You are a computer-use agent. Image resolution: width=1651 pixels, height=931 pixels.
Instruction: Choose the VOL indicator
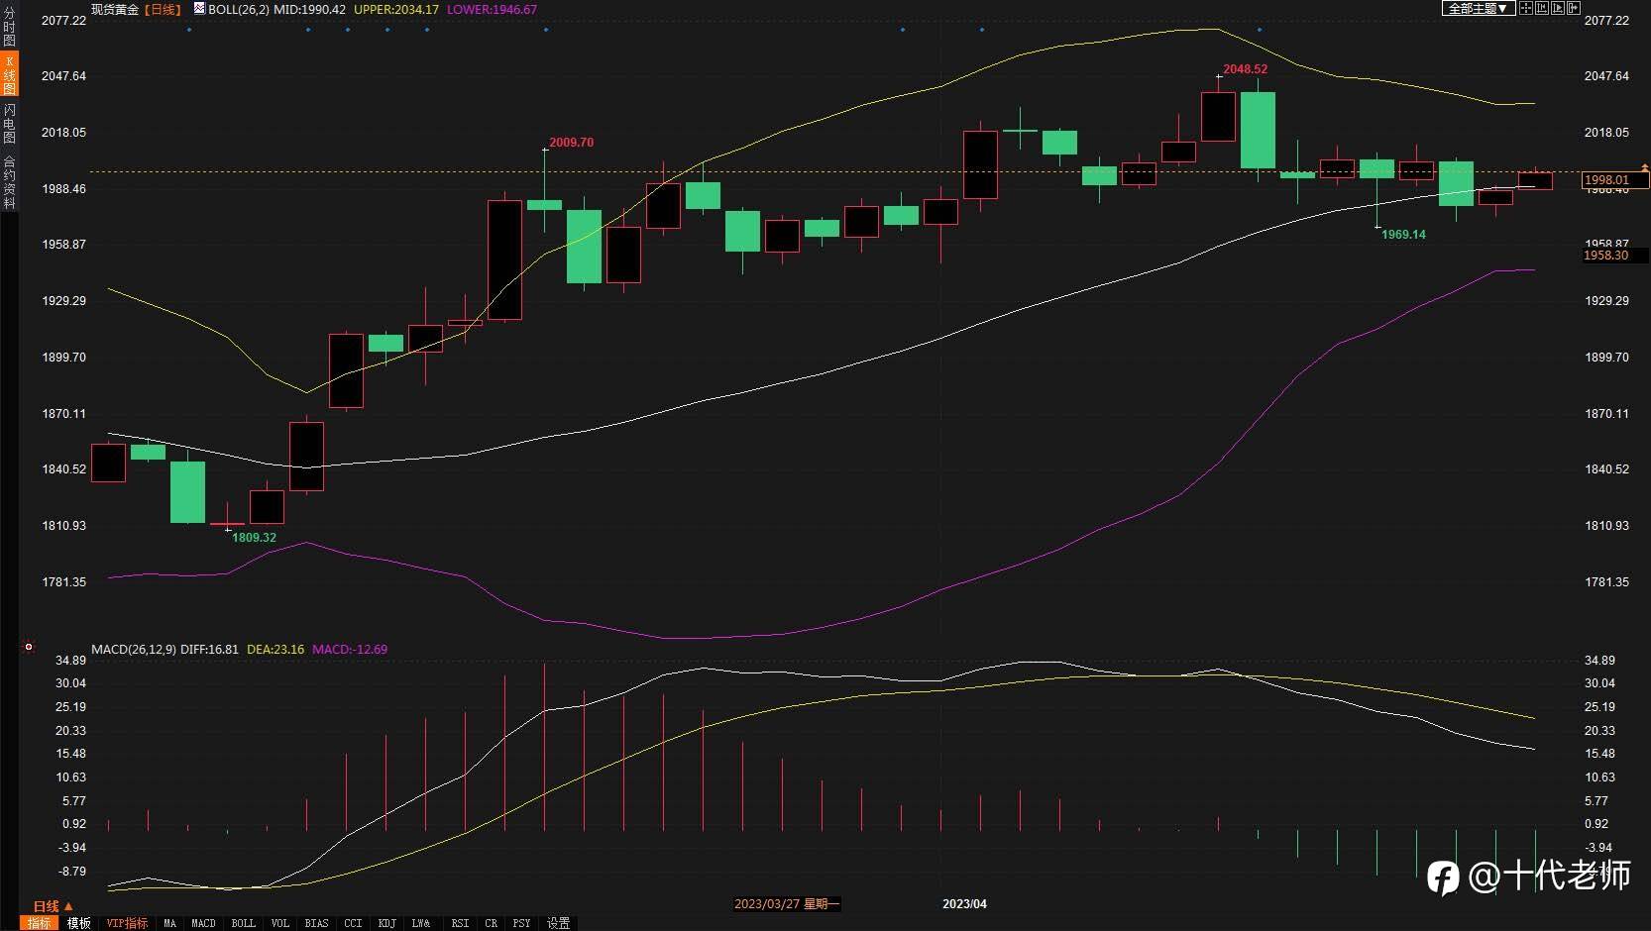280,923
